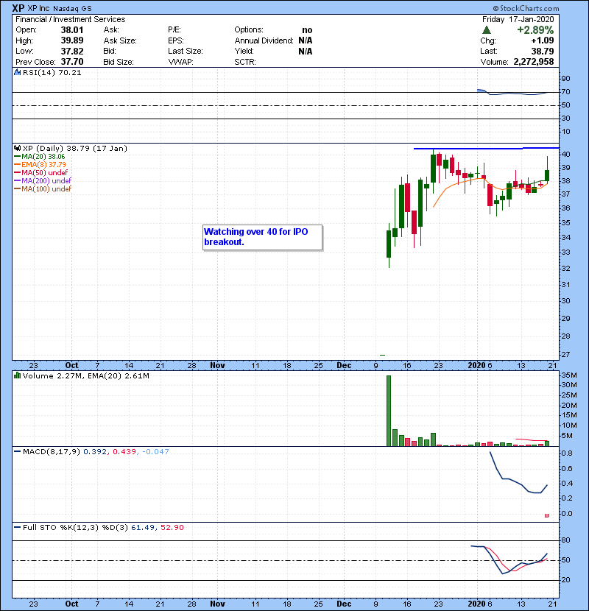Click the Annual Dividend N/A value
This screenshot has height=611, width=589.
(306, 40)
